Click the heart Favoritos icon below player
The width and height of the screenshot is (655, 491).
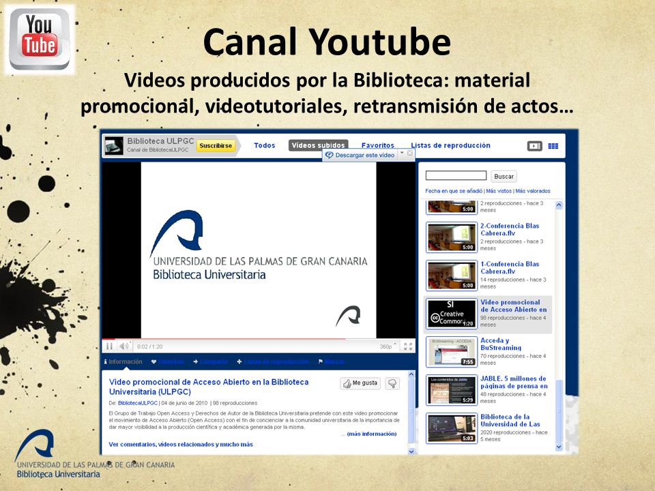click(154, 361)
